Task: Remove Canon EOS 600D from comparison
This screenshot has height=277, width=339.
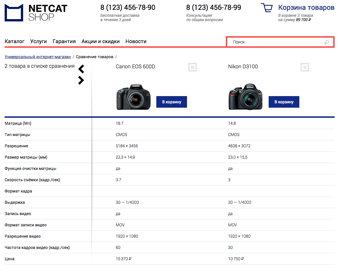Action: click(193, 67)
